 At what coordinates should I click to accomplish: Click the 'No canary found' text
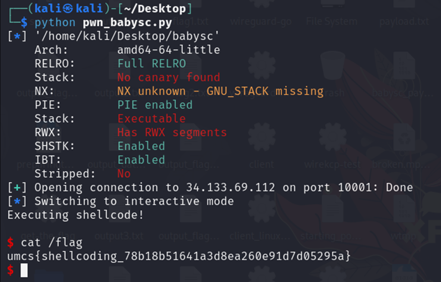tap(169, 77)
